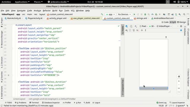Click the #FFBEBEBE color swatch in gutter
The width and height of the screenshot is (190, 107).
pos(9,75)
